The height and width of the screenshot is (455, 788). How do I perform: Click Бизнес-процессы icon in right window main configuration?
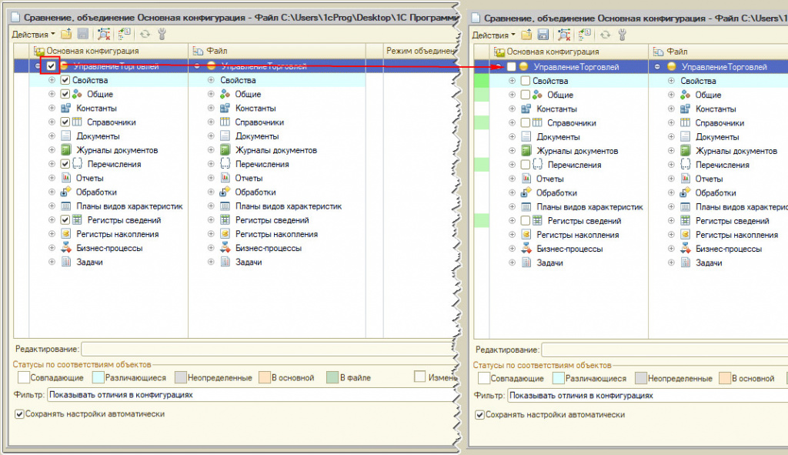point(526,249)
